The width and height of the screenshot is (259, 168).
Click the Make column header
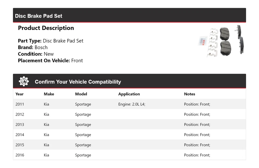click(49, 94)
